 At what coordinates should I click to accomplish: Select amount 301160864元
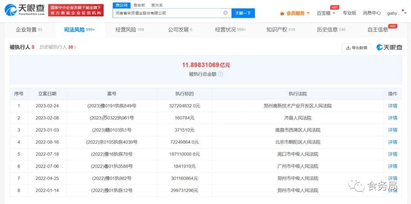click(185, 179)
